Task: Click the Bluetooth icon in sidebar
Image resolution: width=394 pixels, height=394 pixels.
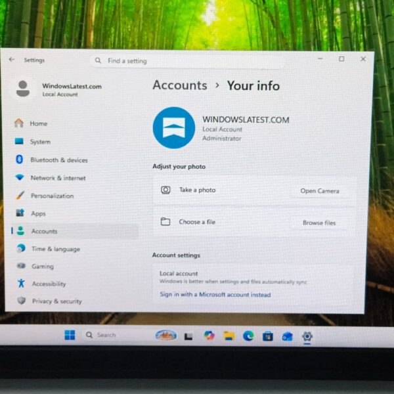Action: click(19, 160)
